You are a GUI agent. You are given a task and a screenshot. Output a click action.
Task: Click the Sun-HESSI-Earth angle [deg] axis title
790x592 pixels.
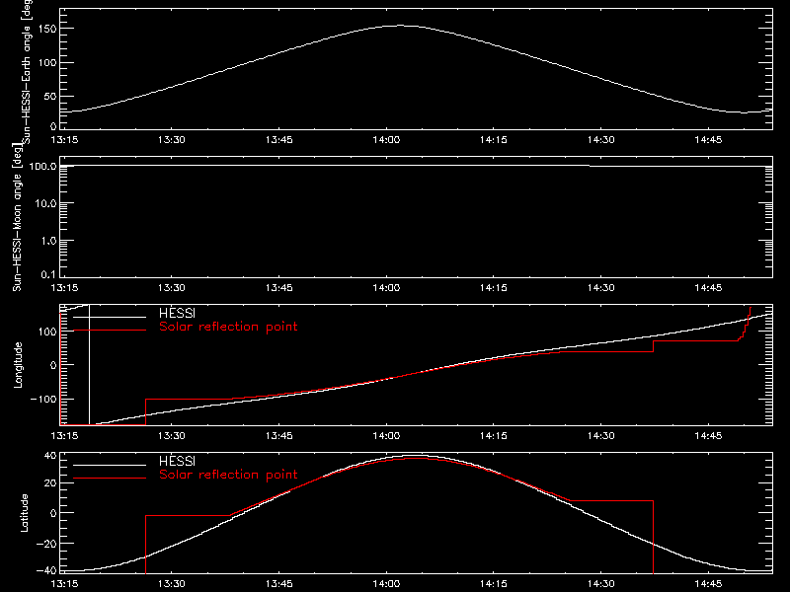(26, 70)
